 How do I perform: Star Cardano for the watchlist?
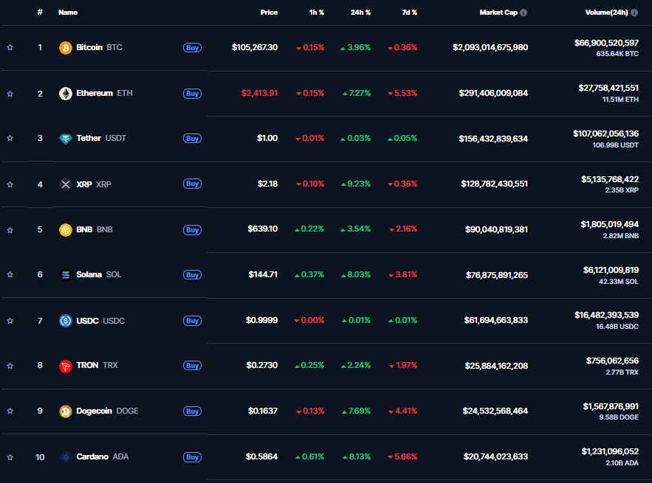tap(10, 457)
